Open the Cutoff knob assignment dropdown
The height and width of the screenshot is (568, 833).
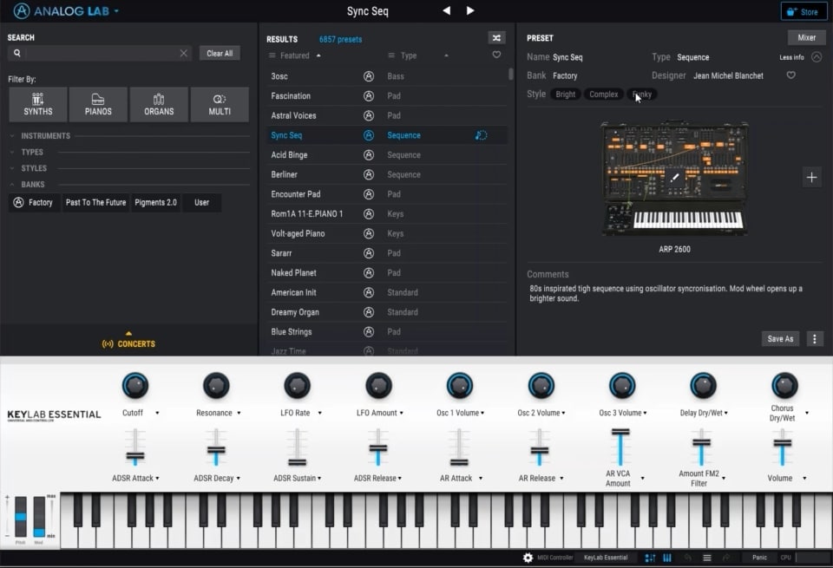157,414
